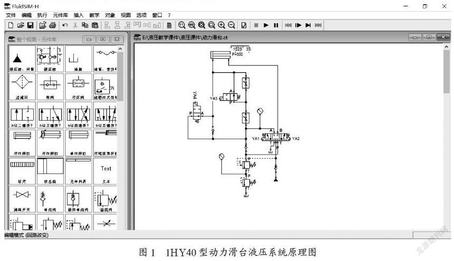Click the library panel scroll-up arrow
The image size is (454, 261).
click(x=120, y=49)
